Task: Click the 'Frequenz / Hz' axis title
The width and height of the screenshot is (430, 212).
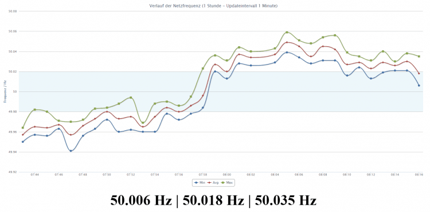Action: [5, 91]
